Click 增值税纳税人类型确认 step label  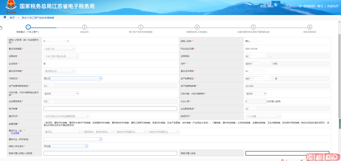pos(197,32)
